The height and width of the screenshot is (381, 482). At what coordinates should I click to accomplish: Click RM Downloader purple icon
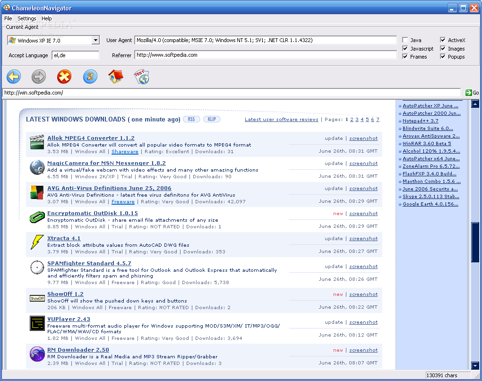tap(37, 354)
